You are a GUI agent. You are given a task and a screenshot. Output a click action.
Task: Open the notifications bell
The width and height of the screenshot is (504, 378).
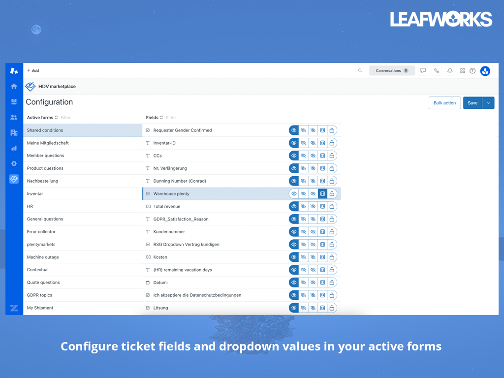coord(449,70)
